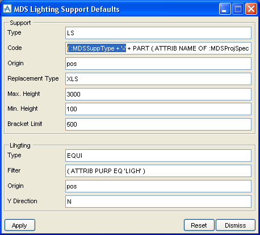Close the MDS Lighting Support Defaults dialog
Screen dimensions: 260x235
[x=251, y=9]
